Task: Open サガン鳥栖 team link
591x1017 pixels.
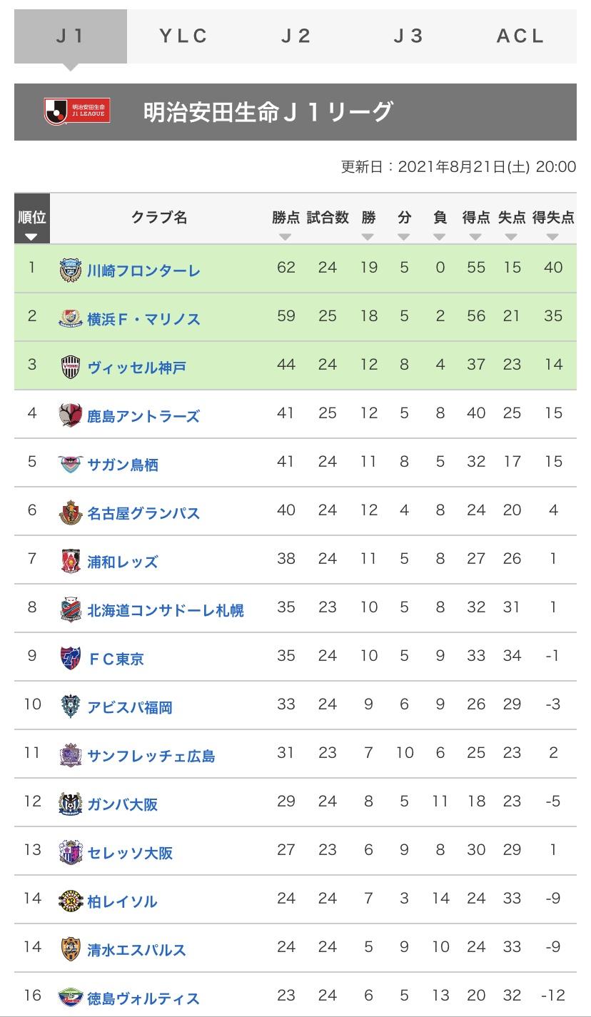Action: coord(123,465)
